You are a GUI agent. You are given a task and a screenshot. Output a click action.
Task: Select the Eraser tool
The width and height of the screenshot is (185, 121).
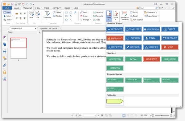(x=84, y=16)
